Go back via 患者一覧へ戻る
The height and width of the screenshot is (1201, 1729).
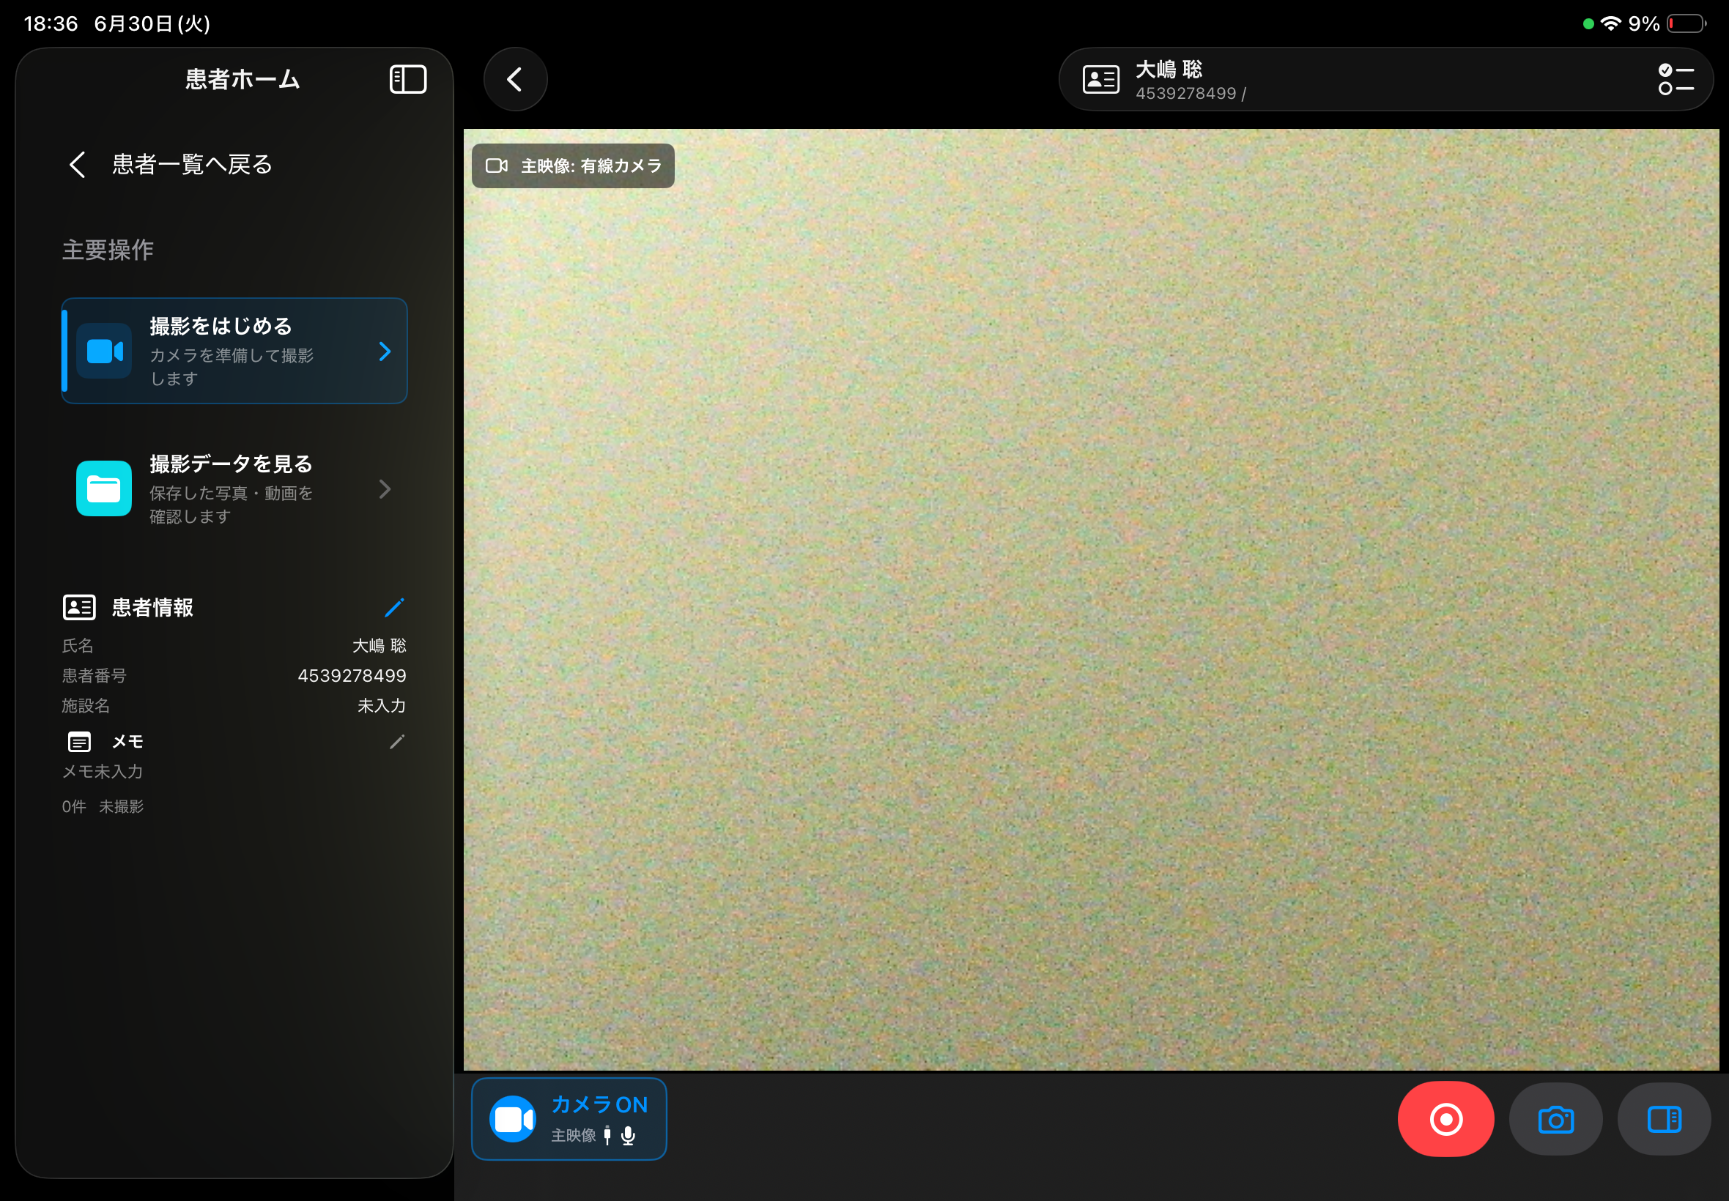pos(171,164)
